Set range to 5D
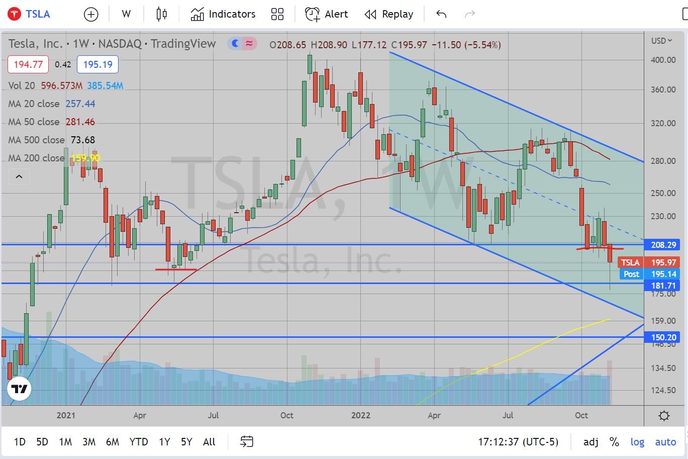The height and width of the screenshot is (459, 688). [42, 442]
